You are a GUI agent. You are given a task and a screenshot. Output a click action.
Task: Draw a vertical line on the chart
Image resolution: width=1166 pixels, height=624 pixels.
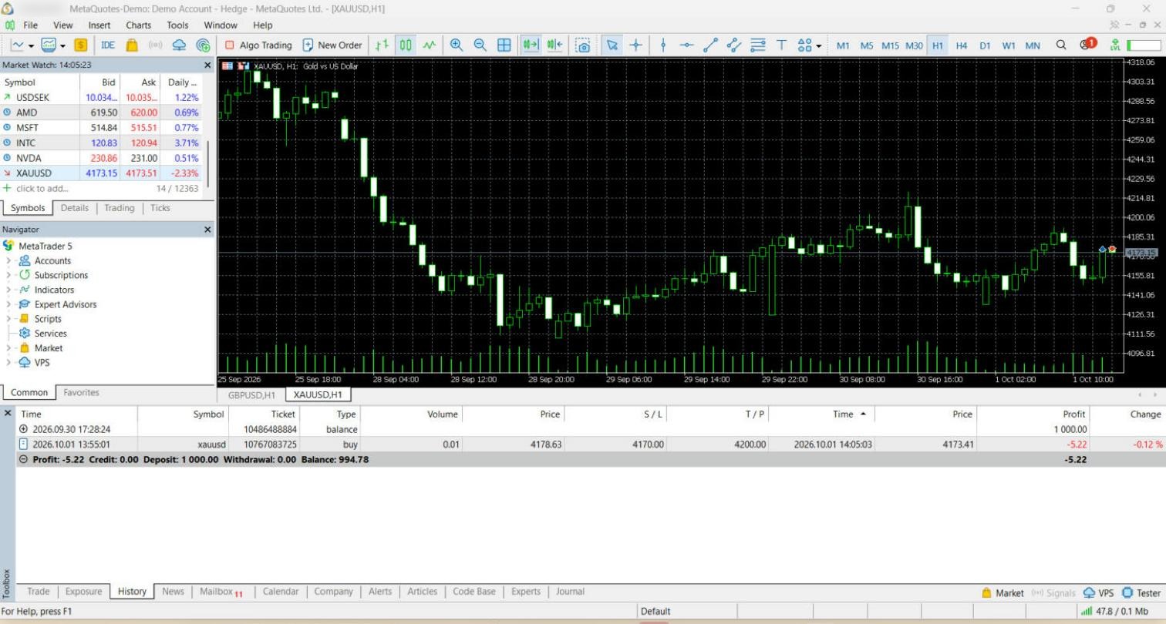pos(663,45)
